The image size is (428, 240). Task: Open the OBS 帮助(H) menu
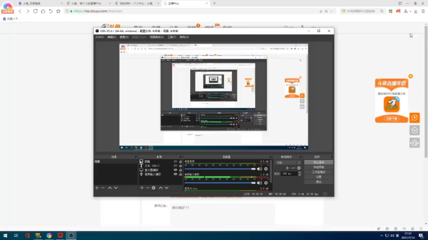point(184,37)
